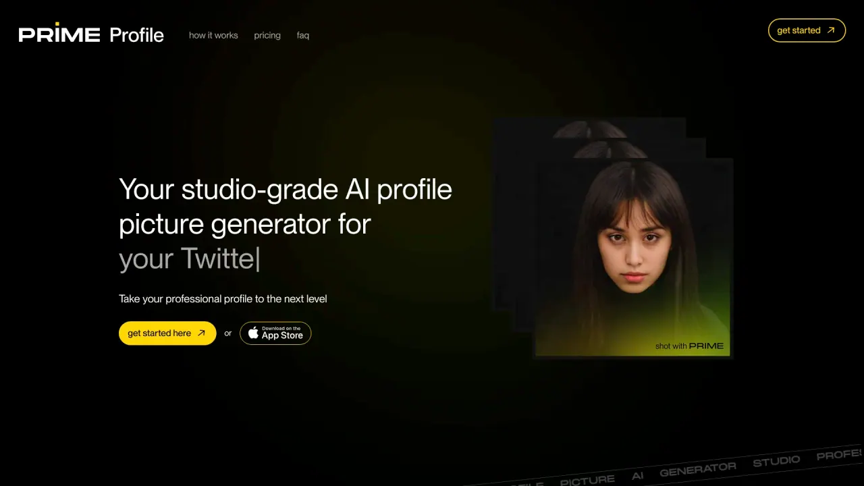Screen dimensions: 864x486
Task: Click the animated 'your Twitte' typing text
Action: 189,259
